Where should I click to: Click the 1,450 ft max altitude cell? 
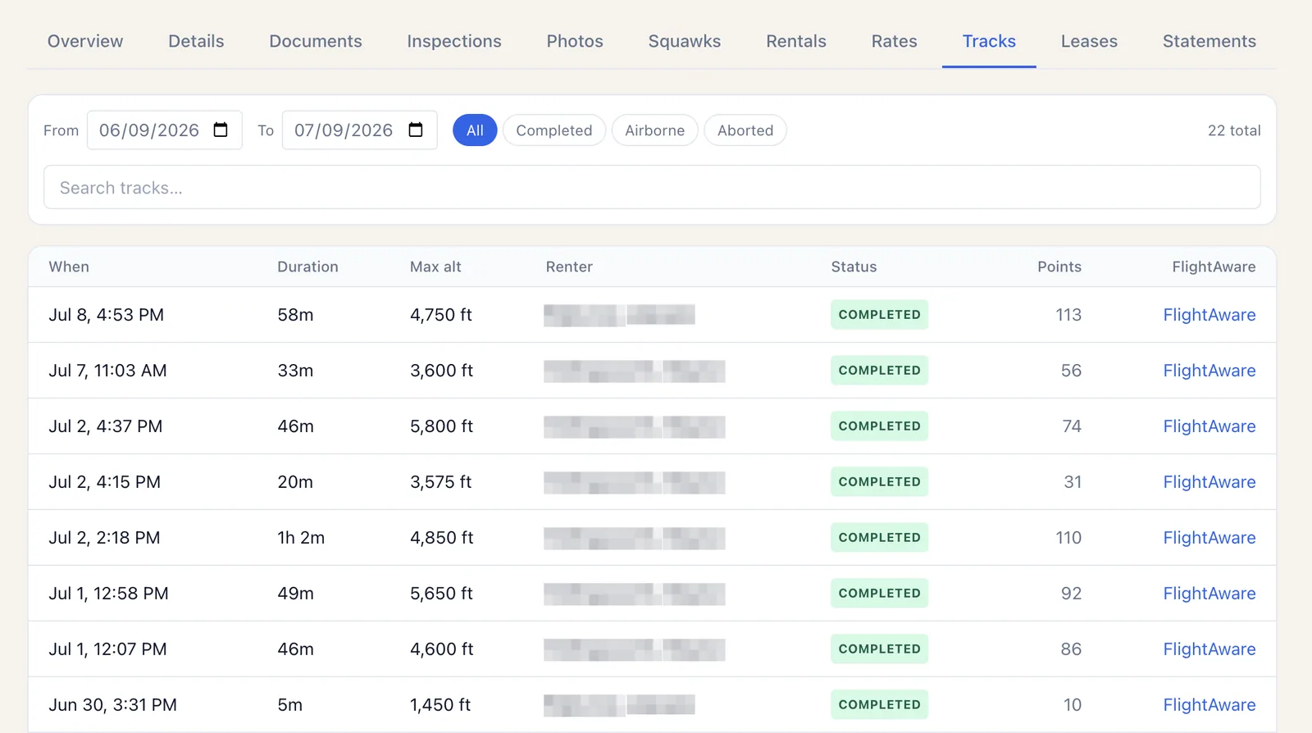(440, 705)
